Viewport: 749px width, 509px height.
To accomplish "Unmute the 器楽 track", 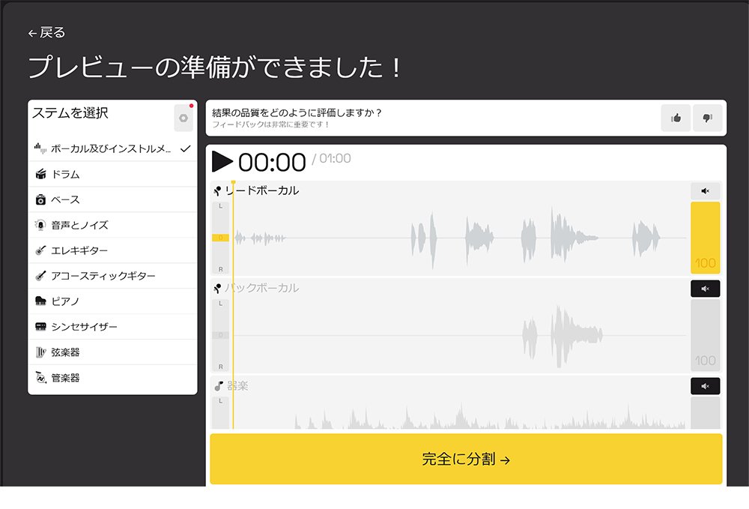I will point(705,386).
